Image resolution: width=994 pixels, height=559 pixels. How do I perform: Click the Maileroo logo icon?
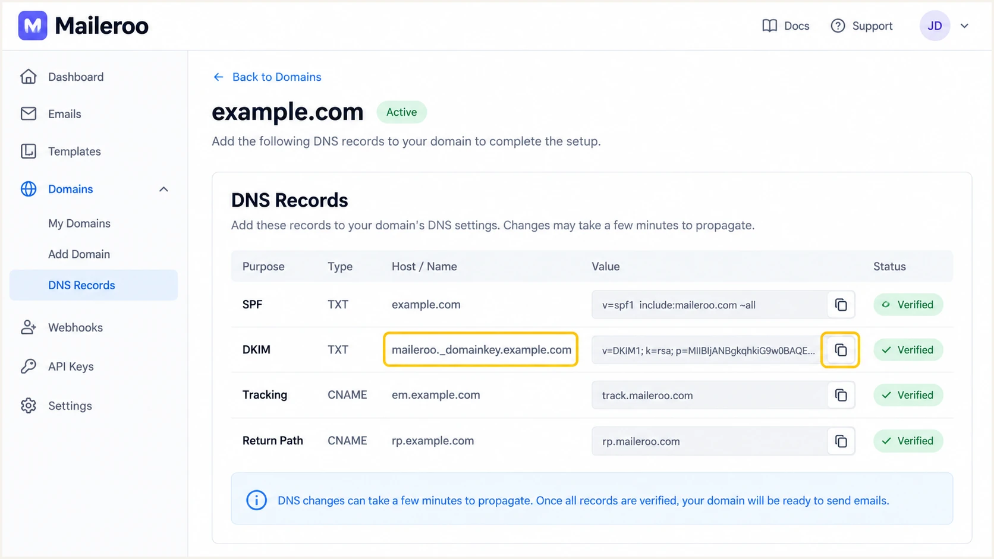click(x=33, y=26)
